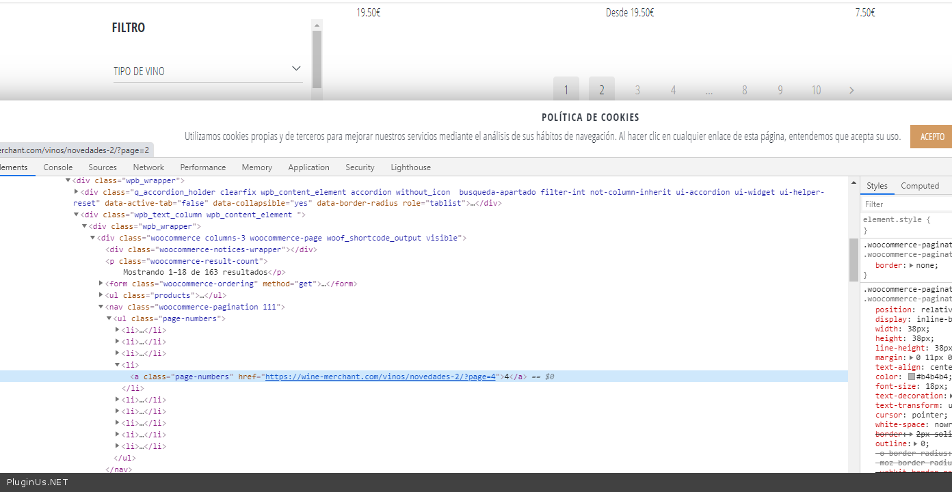This screenshot has height=492, width=952.
Task: Switch to the Network tab
Action: tap(148, 167)
